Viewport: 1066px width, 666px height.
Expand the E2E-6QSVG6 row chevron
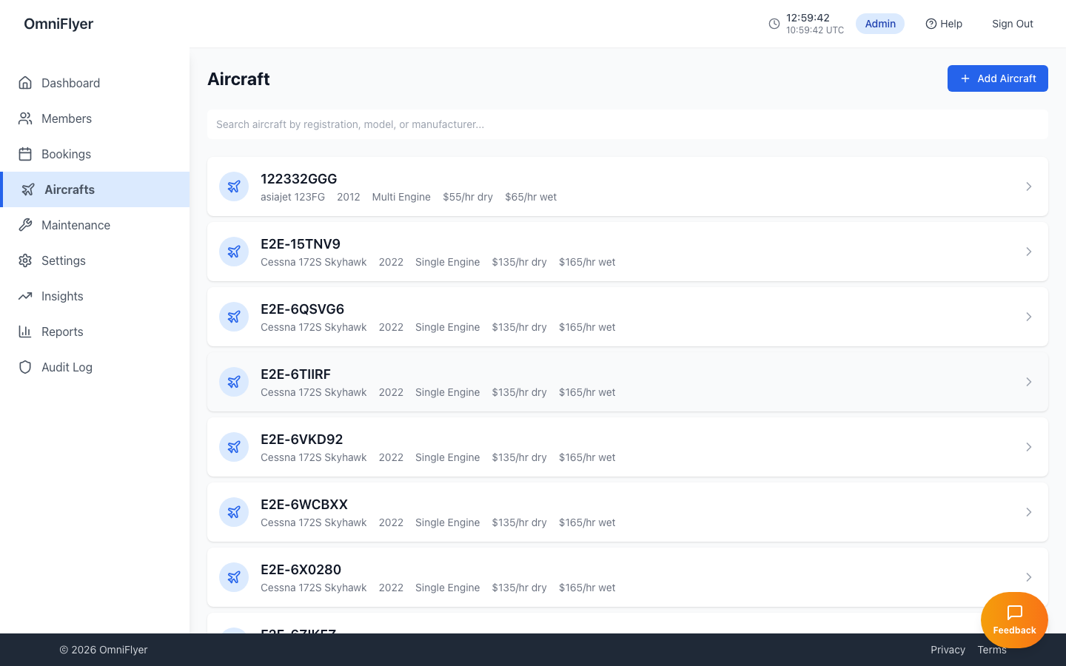pos(1029,317)
